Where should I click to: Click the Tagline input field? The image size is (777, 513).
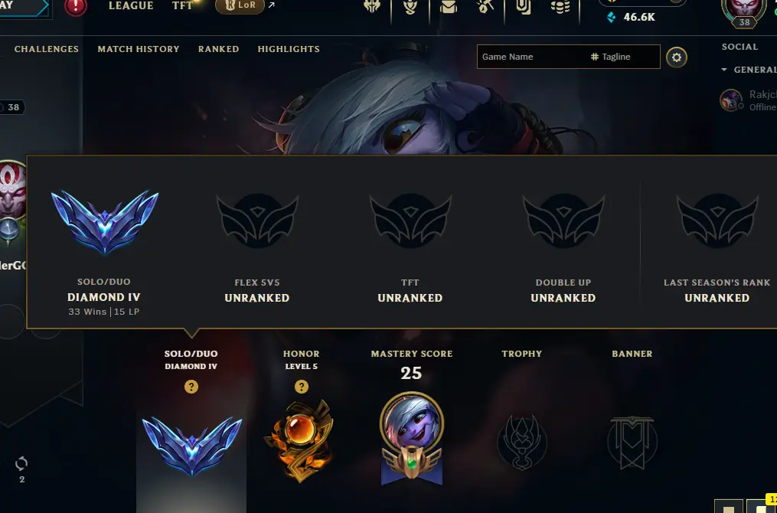tap(625, 57)
